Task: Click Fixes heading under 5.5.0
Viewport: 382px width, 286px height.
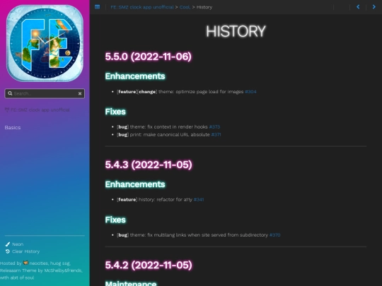Action: pyautogui.click(x=115, y=112)
